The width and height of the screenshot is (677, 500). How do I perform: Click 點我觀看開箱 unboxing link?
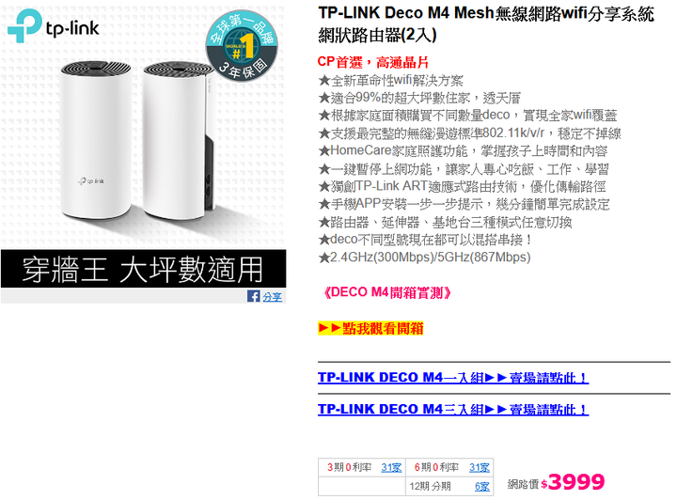tap(383, 328)
